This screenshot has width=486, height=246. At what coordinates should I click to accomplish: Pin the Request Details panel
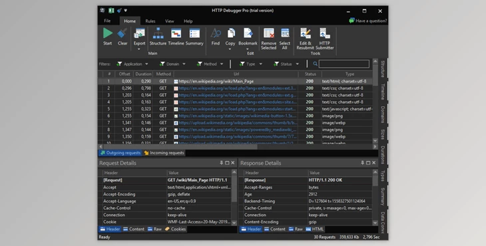pyautogui.click(x=221, y=163)
